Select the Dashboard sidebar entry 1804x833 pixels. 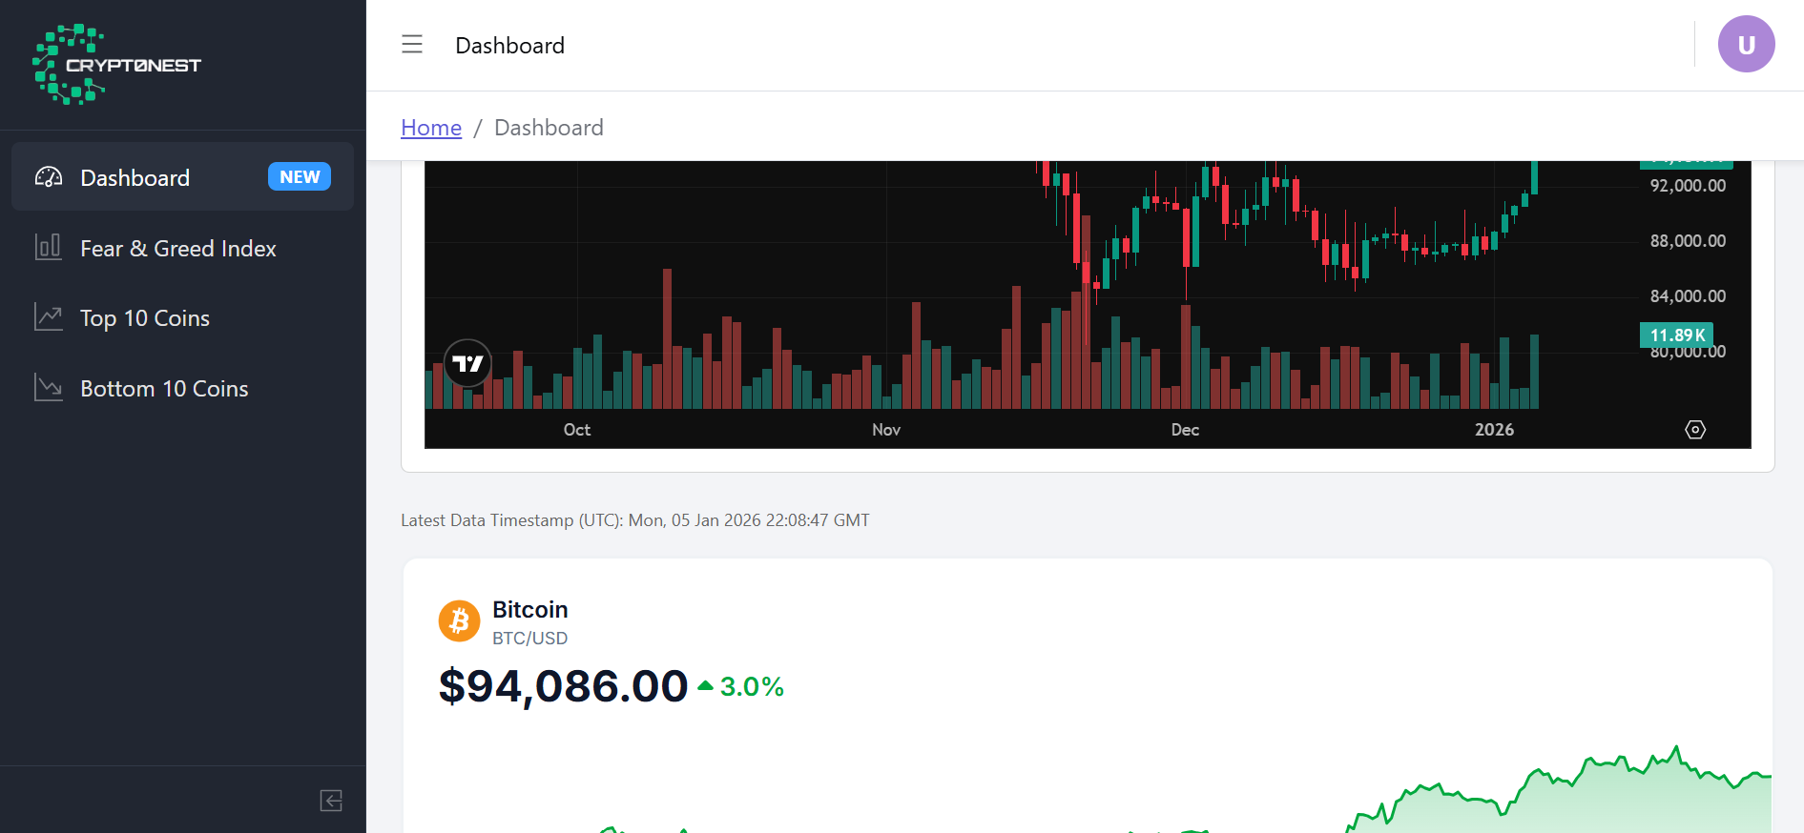(x=135, y=177)
